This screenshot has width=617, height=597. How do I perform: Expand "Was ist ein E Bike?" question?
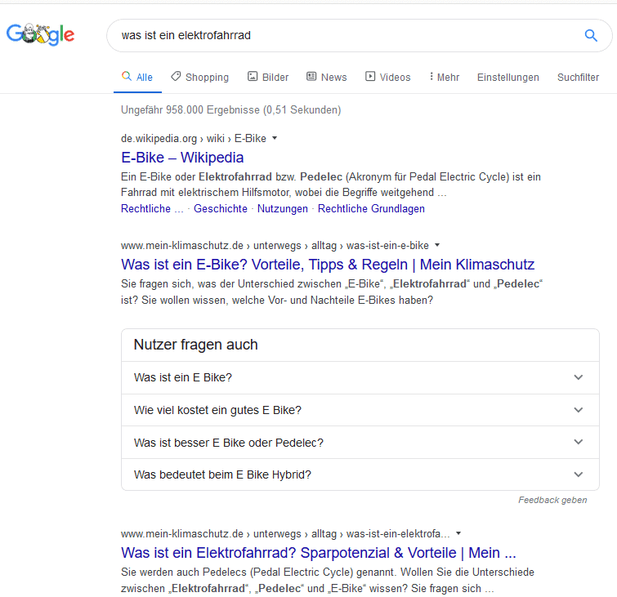360,377
